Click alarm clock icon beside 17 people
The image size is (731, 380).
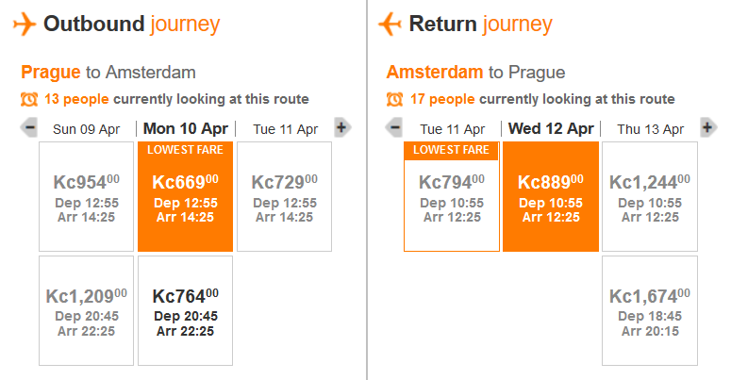[x=394, y=99]
